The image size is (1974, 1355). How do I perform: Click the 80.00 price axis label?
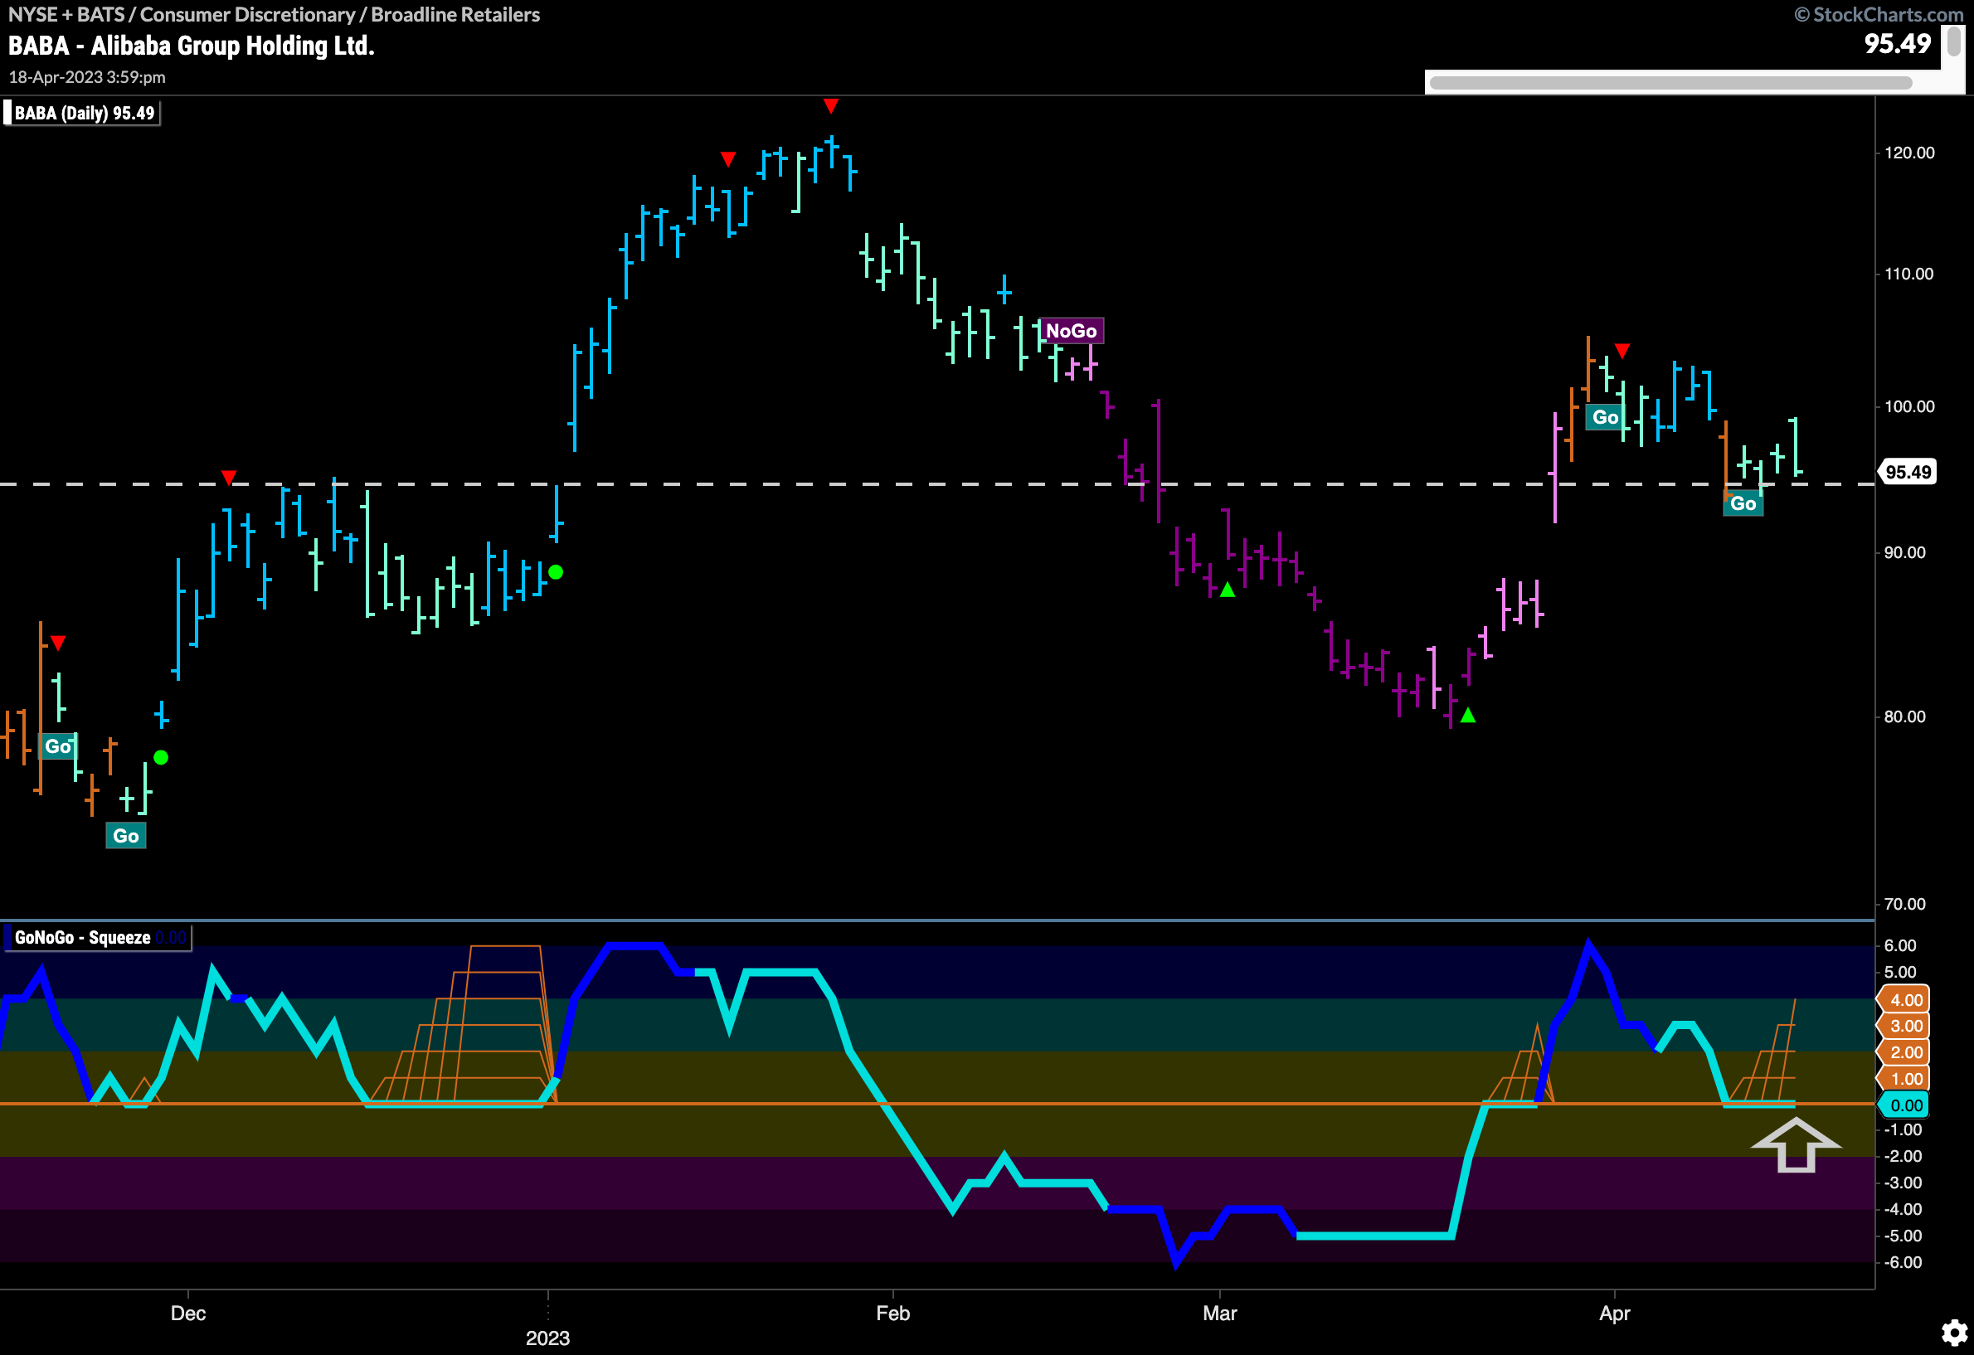(1904, 716)
